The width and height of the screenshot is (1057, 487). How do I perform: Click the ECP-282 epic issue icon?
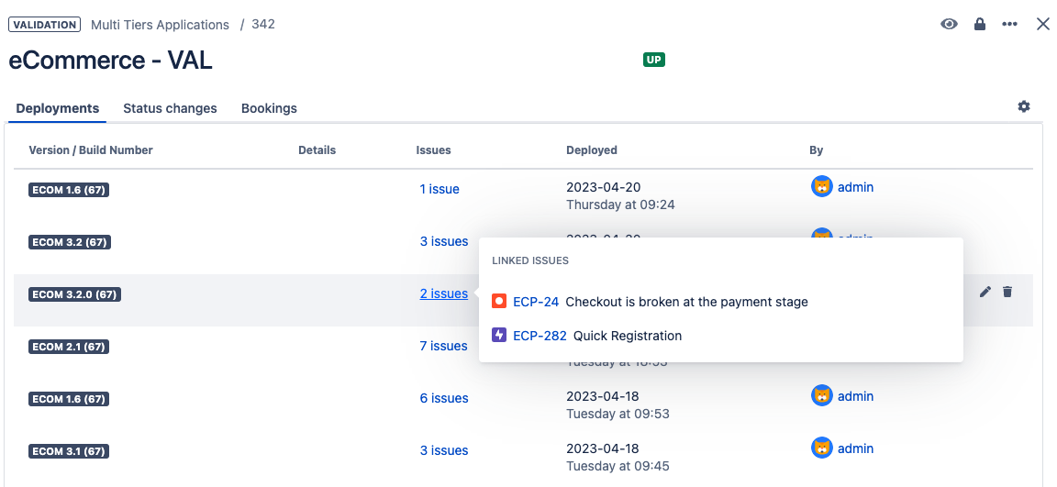click(499, 336)
